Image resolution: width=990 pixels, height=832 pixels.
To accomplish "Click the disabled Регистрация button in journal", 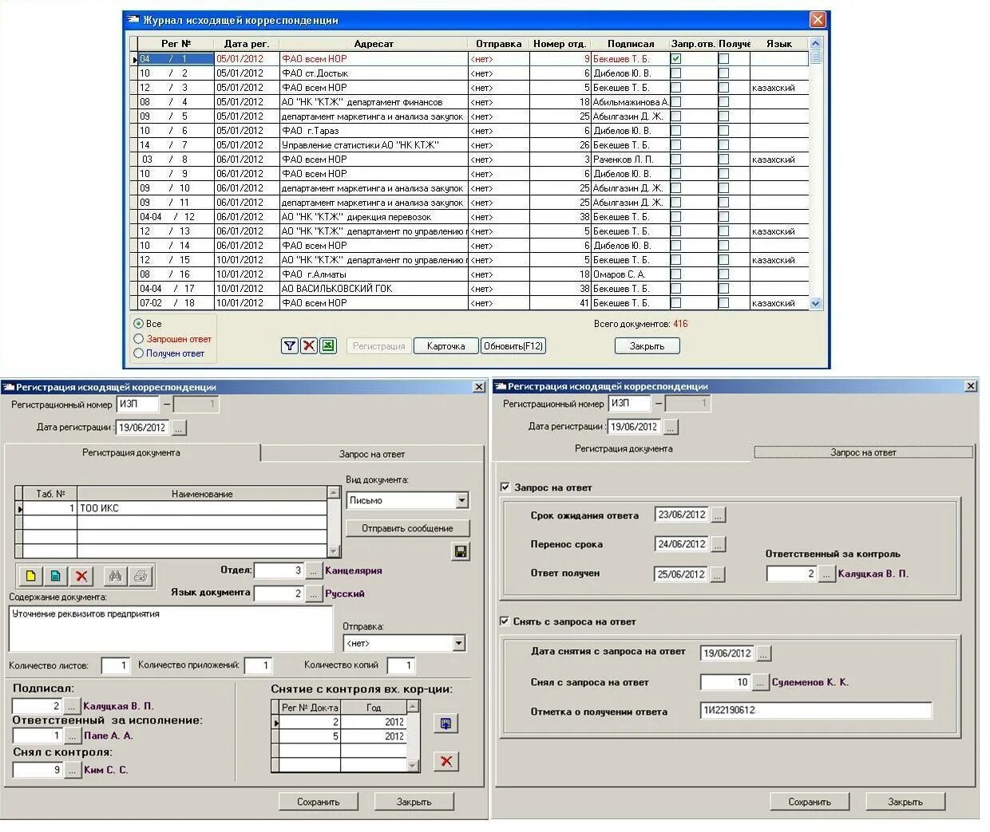I will [x=379, y=346].
